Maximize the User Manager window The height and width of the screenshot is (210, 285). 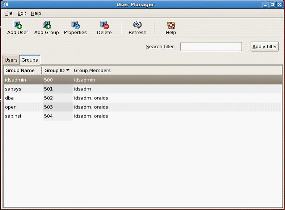coord(272,4)
